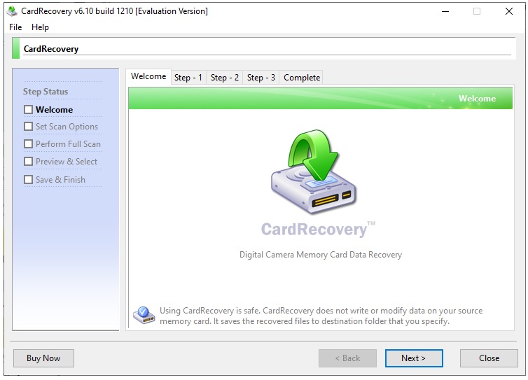Toggle the Preview & Select checkbox

[28, 162]
